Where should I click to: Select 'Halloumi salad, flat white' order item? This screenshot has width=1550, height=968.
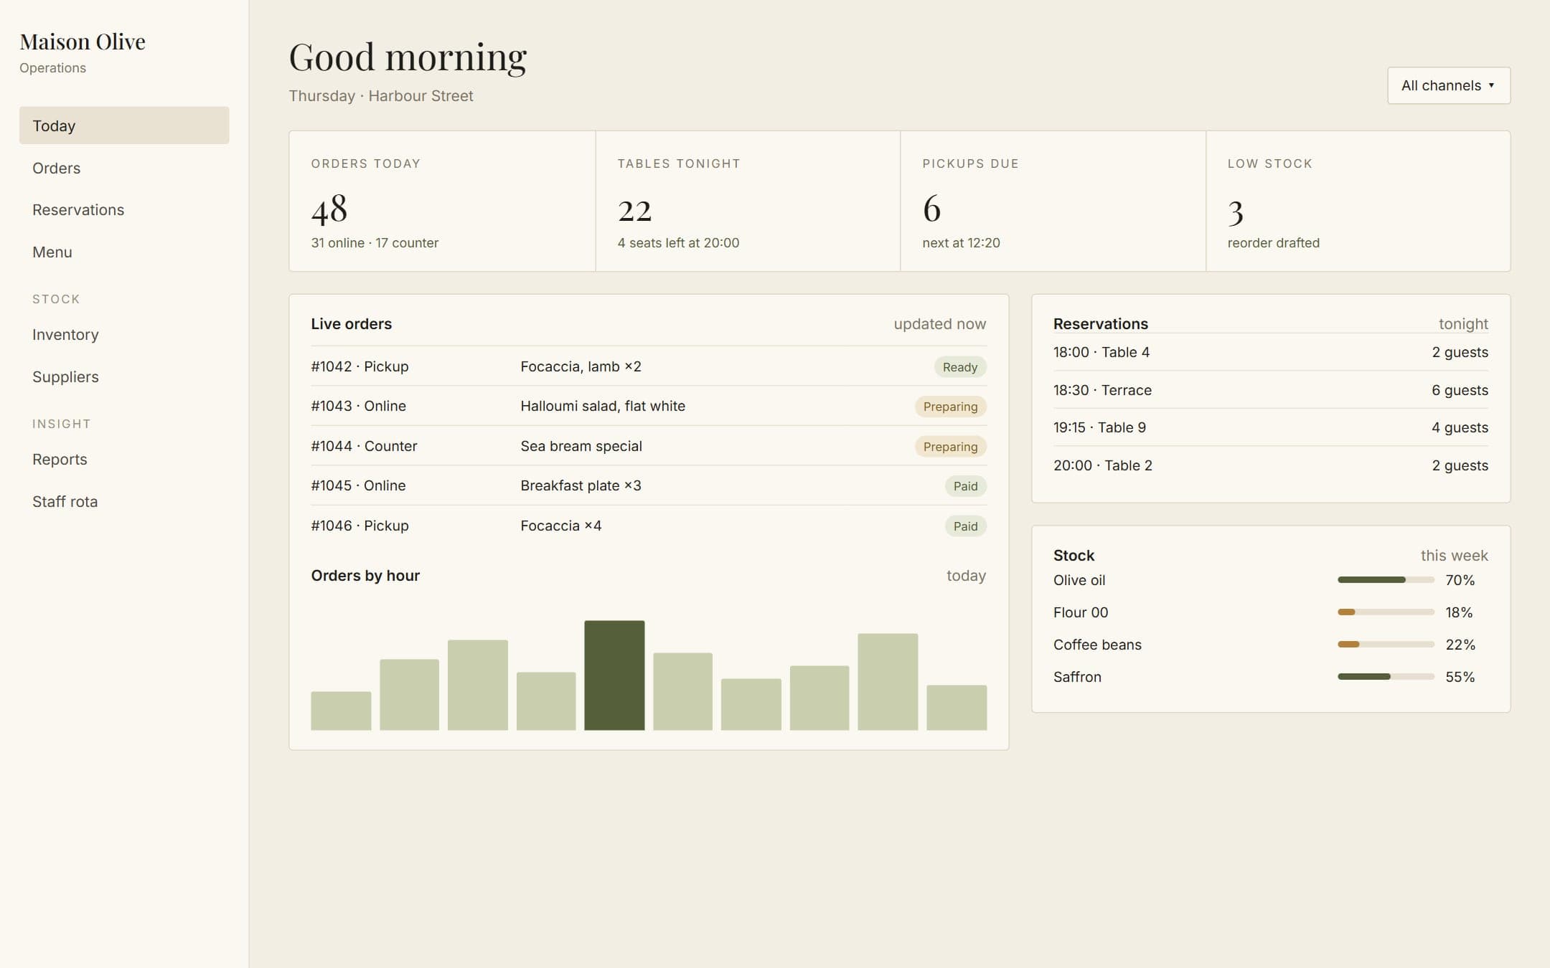(x=603, y=406)
